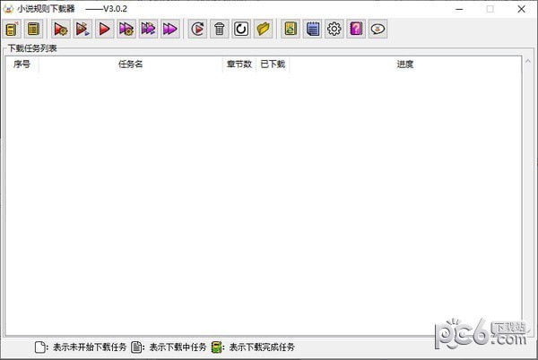538x360 pixels.
Task: Click red play icon with gear
Action: [61, 29]
